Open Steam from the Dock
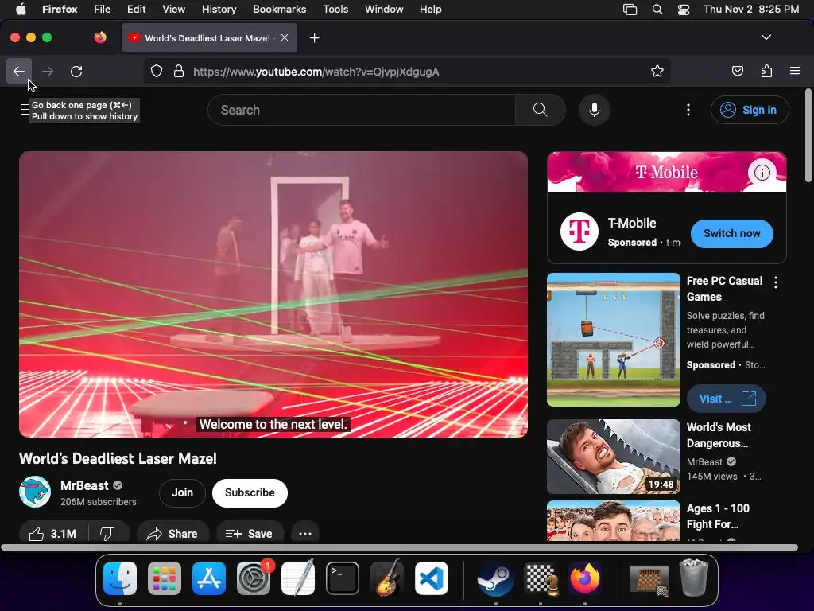Viewport: 814px width, 611px height. [x=496, y=578]
